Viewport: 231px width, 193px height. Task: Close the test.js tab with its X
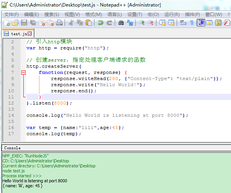click(30, 34)
